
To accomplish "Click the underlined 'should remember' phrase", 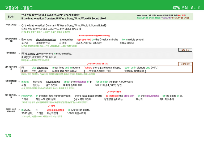I will [x=46, y=40].
